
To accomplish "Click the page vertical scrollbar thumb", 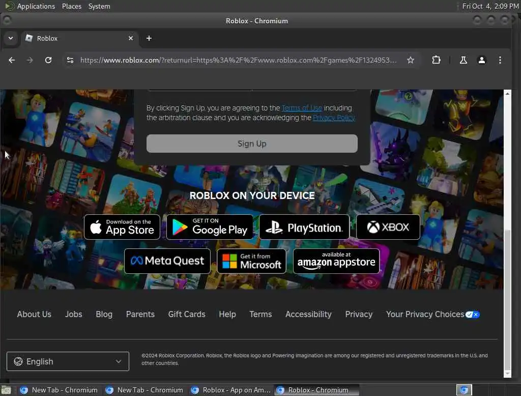I will tap(507, 299).
